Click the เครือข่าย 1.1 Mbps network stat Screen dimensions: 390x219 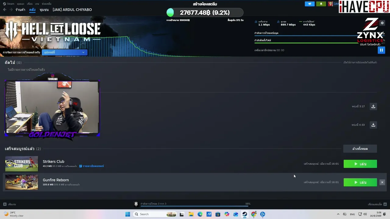pyautogui.click(x=262, y=23)
